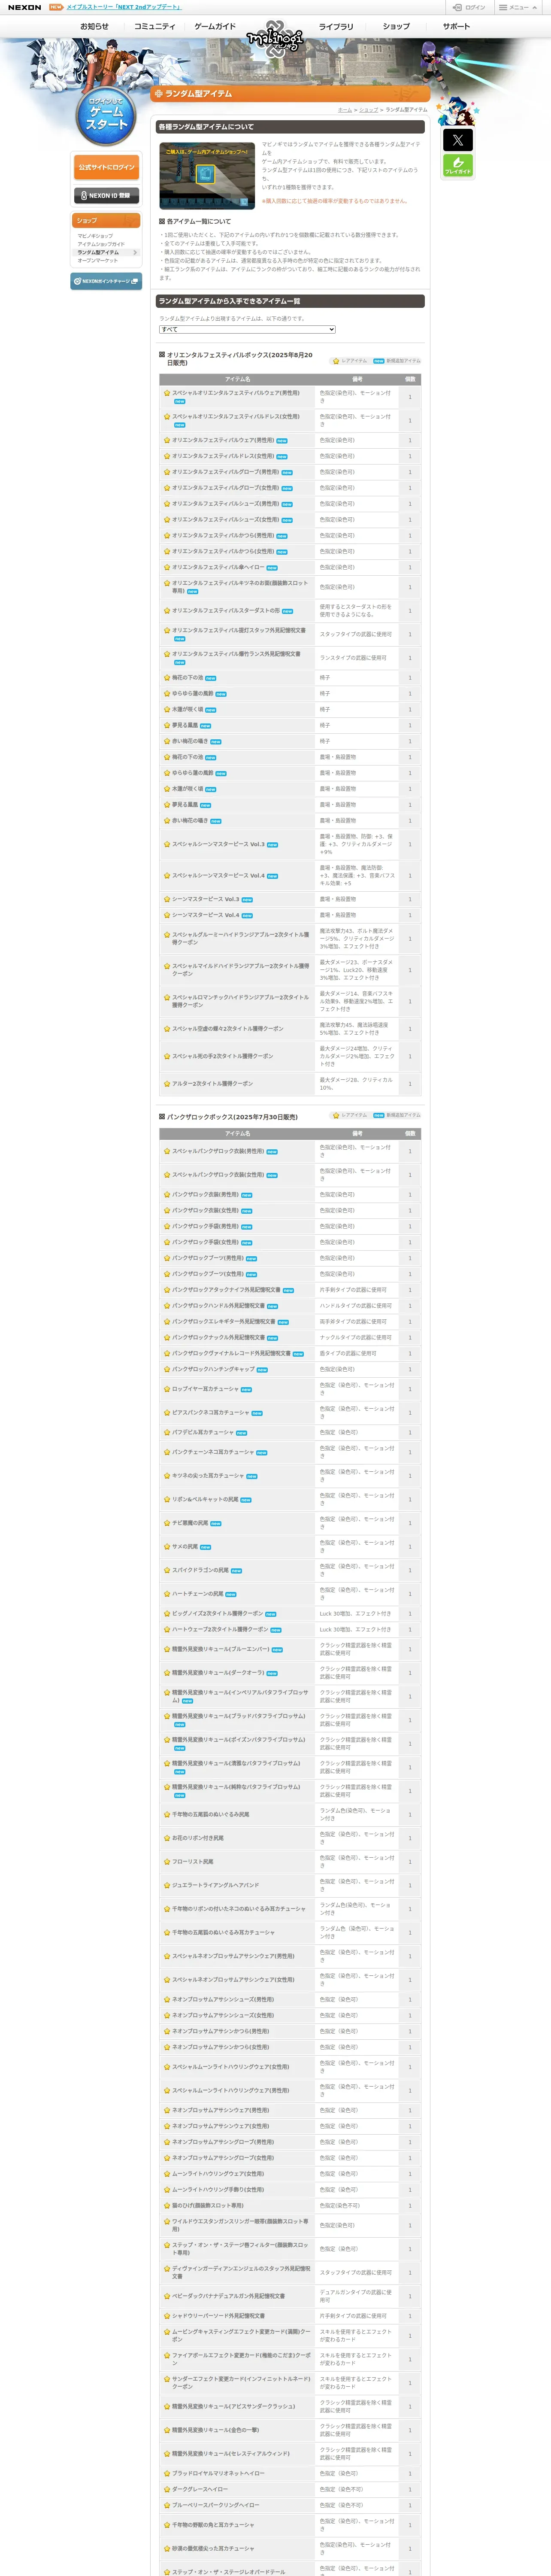Click heading オリエンタルフェスティバルボックス(2025年8月20日販売)
This screenshot has width=551, height=2576.
[x=239, y=359]
